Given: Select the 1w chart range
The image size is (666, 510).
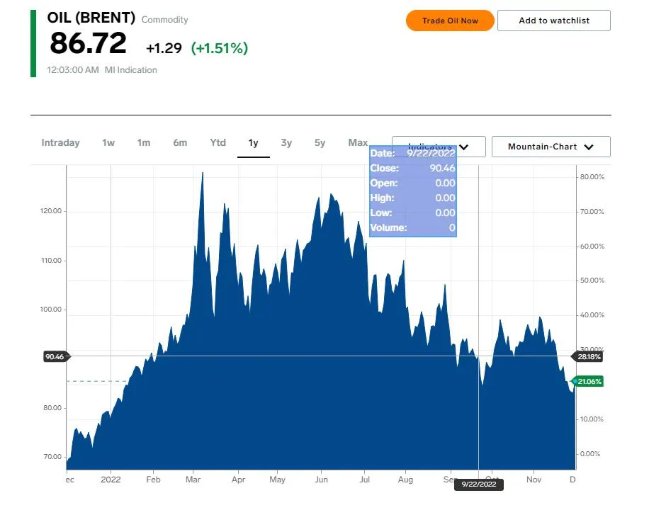Looking at the screenshot, I should (x=108, y=143).
